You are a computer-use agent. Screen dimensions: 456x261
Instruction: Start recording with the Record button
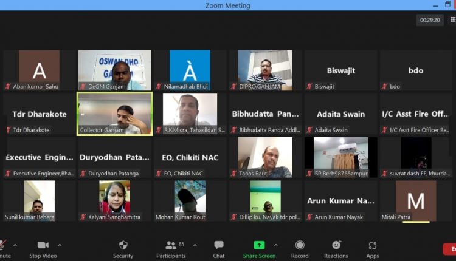click(x=299, y=248)
